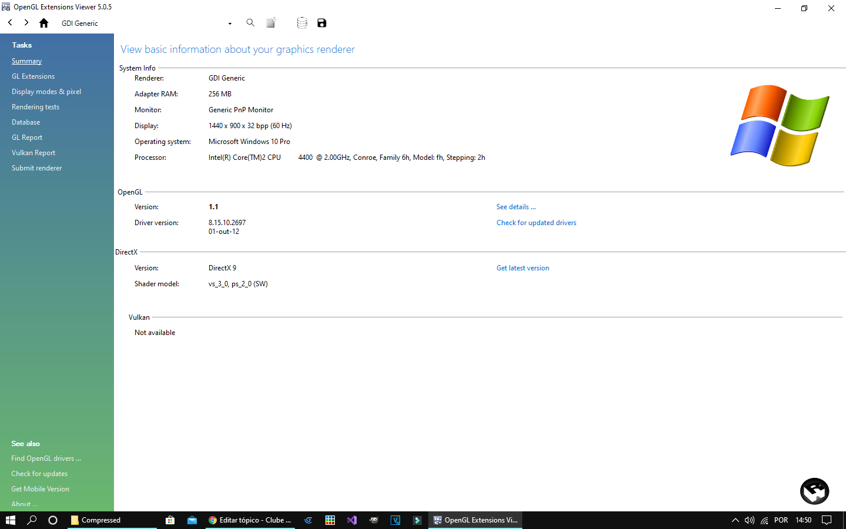Image resolution: width=846 pixels, height=529 pixels.
Task: Open the GDI Generic renderer dropdown
Action: click(230, 24)
